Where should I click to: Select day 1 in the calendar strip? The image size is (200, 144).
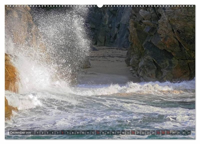(37, 133)
